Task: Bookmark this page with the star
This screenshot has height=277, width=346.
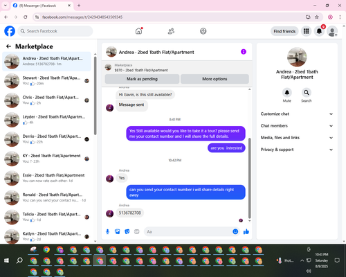Action: coord(317,17)
